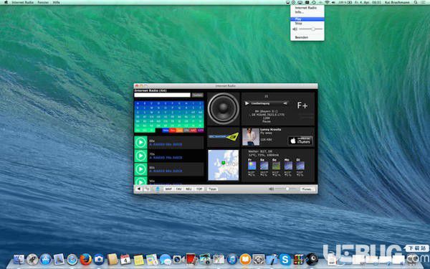Viewport: 430px width, 269px height.
Task: Choose Stop in the status menu
Action: pos(307,24)
